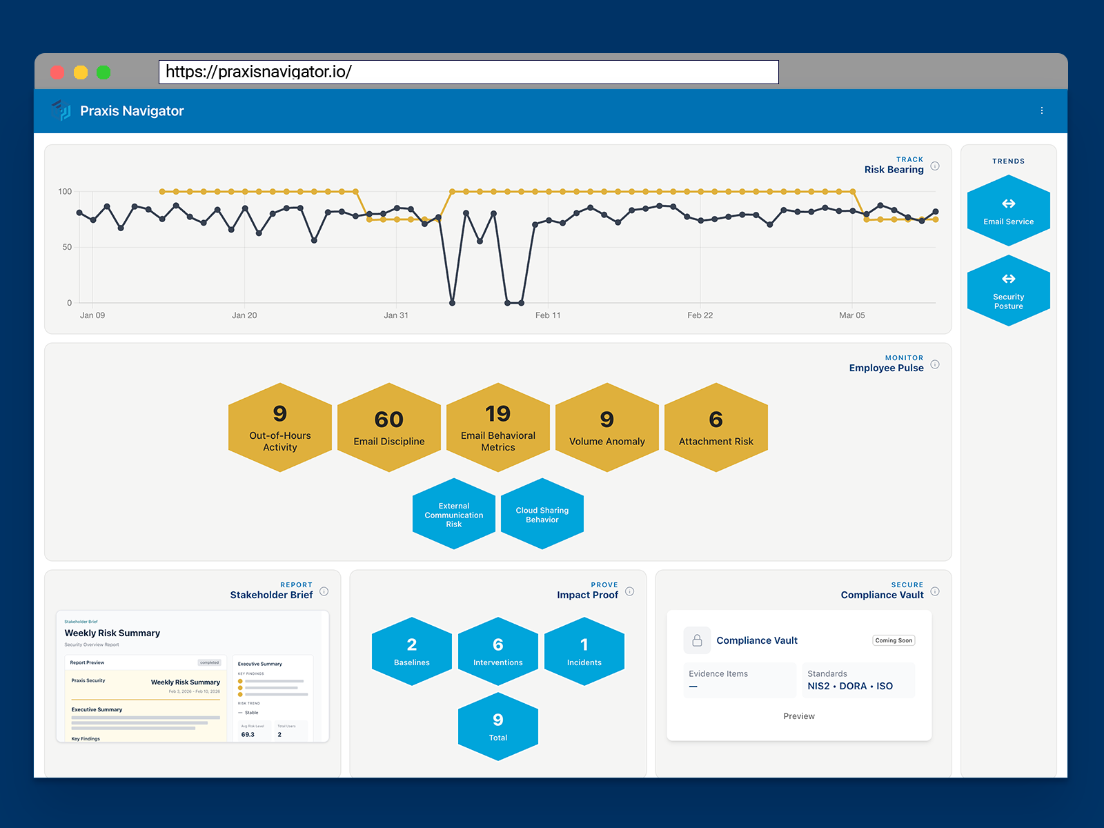Open the Cloud Sharing Behavior hexagon
Image resolution: width=1104 pixels, height=828 pixels.
click(x=542, y=514)
